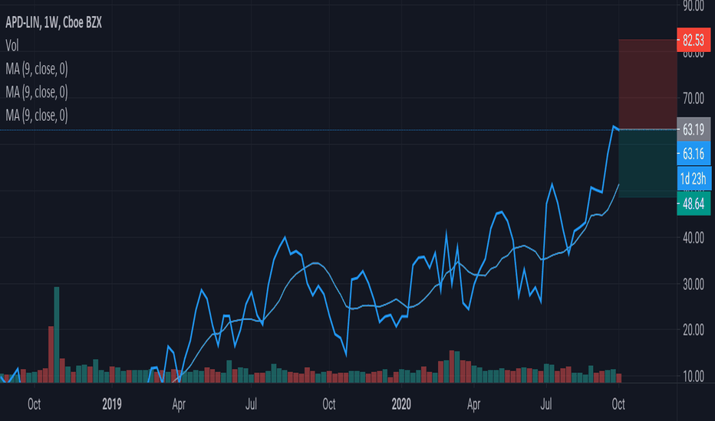
Task: Click the APD-LIN, 1W, Cboe BZX symbol title
Action: pyautogui.click(x=54, y=22)
